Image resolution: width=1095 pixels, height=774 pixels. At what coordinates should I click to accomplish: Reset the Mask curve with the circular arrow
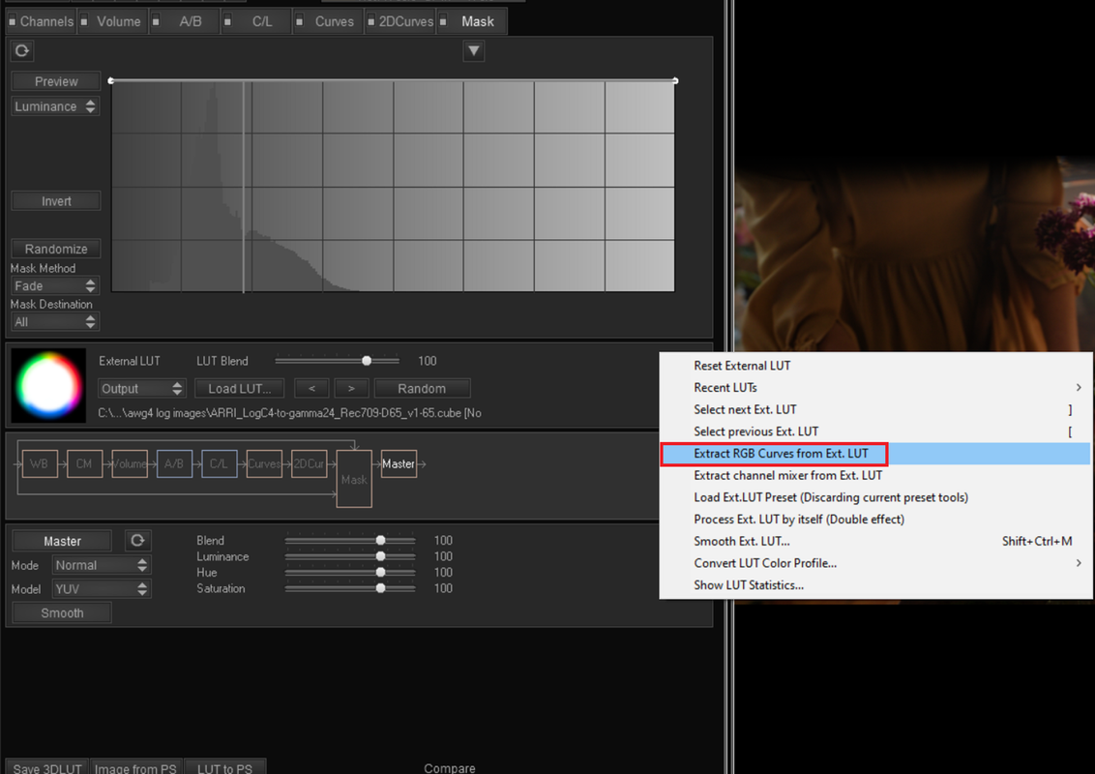point(21,50)
